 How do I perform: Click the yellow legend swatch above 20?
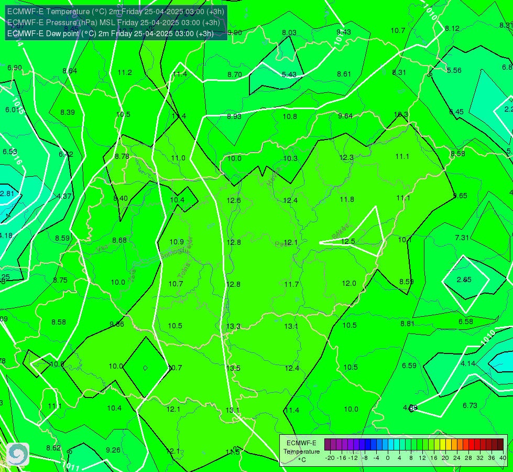(442, 445)
